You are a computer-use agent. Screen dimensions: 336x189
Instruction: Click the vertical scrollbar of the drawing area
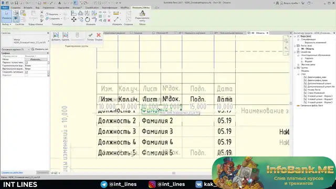(291, 103)
